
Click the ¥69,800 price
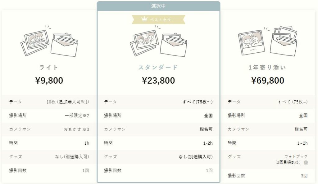point(268,81)
